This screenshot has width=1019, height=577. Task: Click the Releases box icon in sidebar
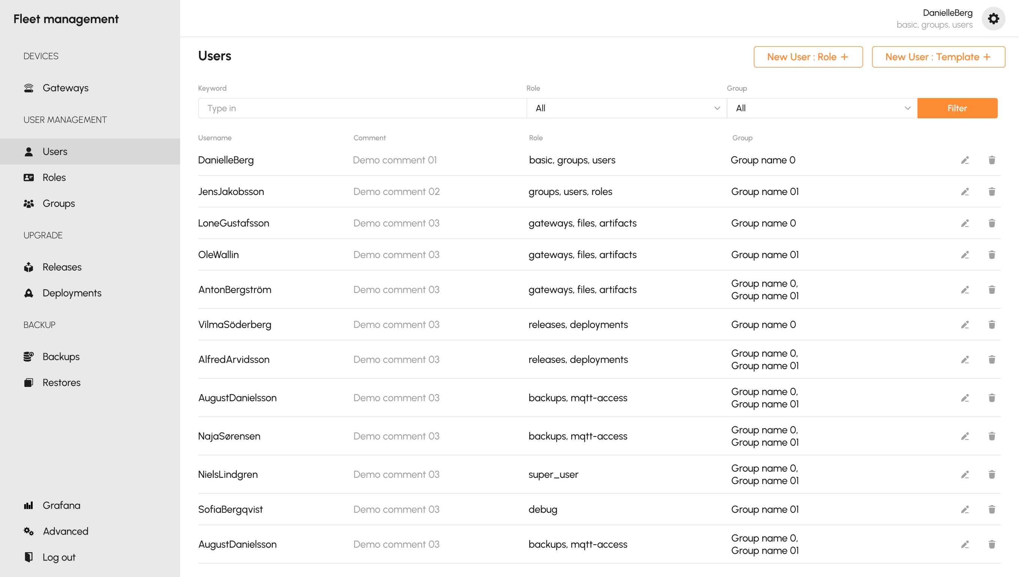click(x=29, y=267)
